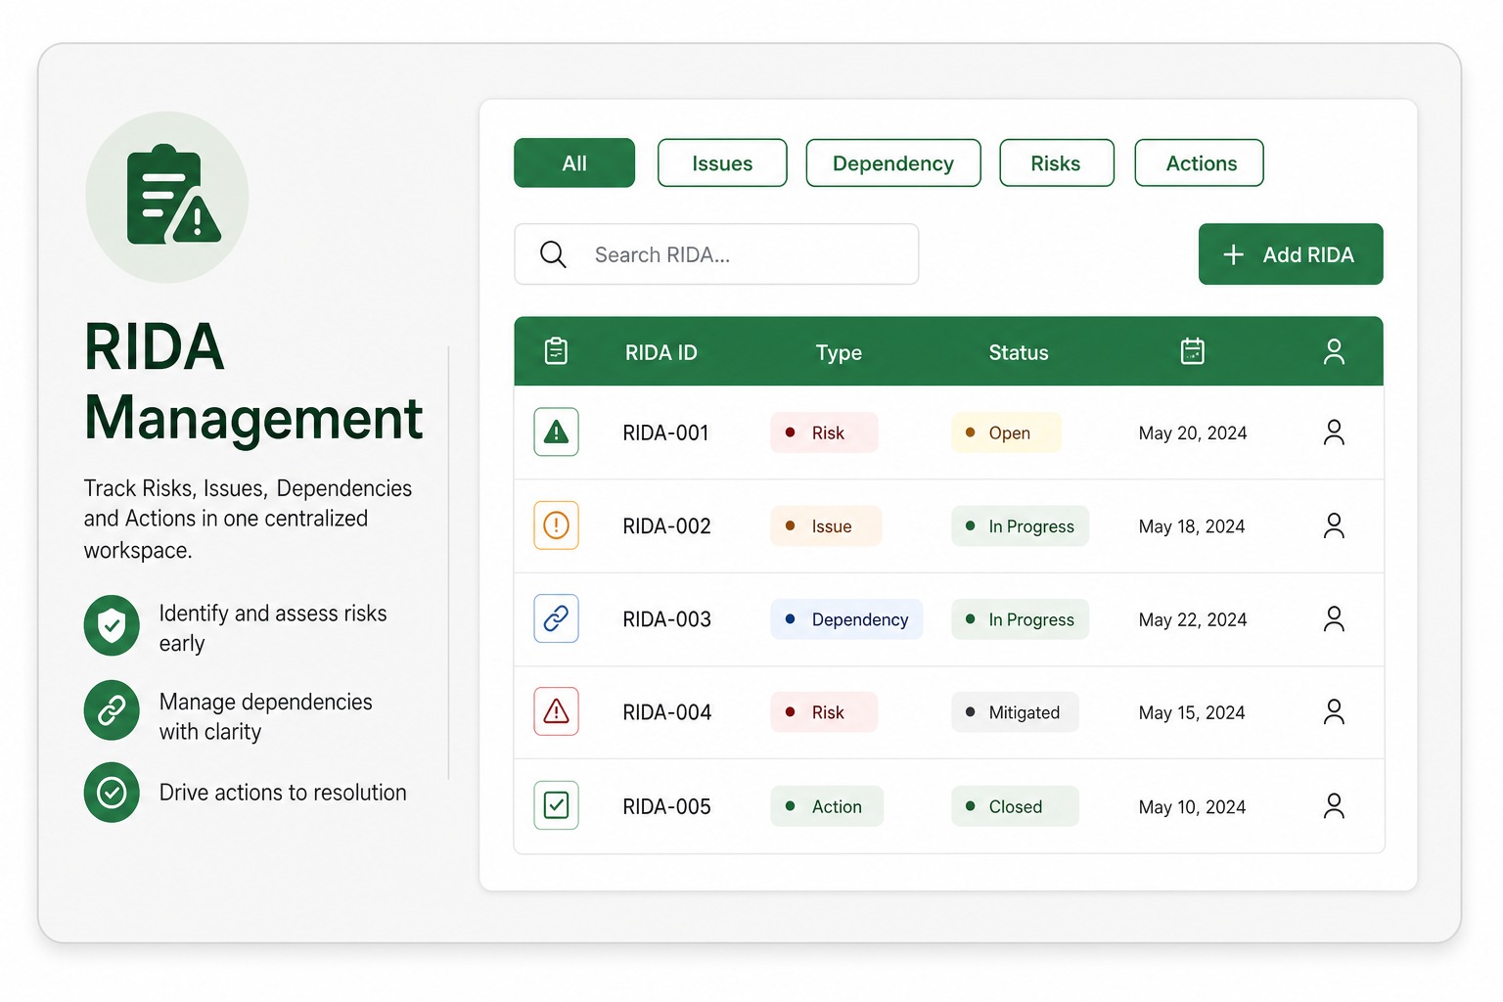Select the RIDA-003 ID cell
The image size is (1503, 1002).
(x=667, y=619)
